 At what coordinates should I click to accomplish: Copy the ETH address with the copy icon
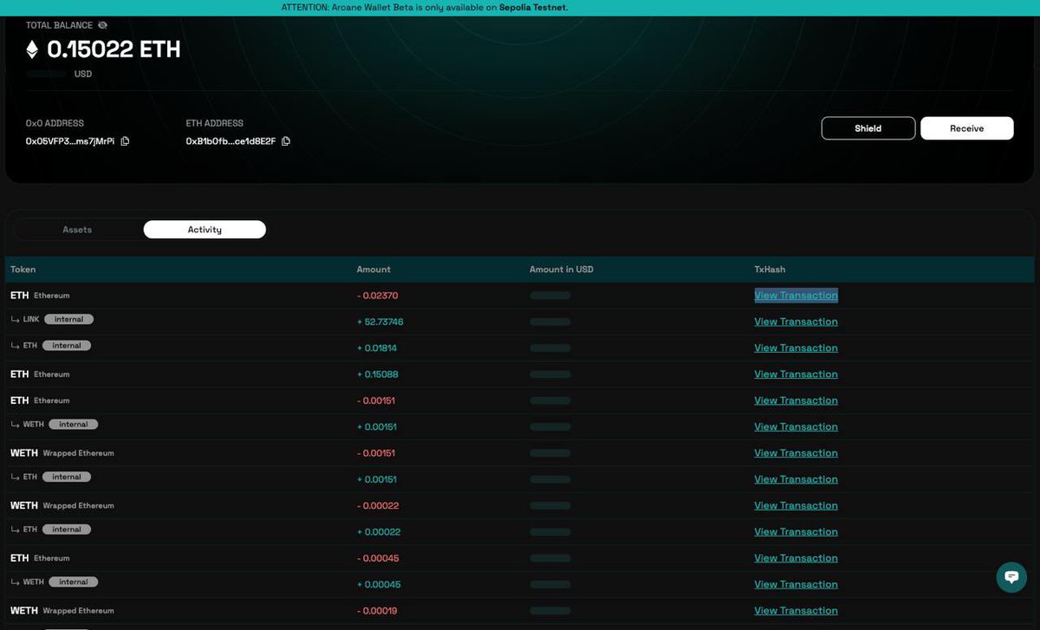click(286, 140)
